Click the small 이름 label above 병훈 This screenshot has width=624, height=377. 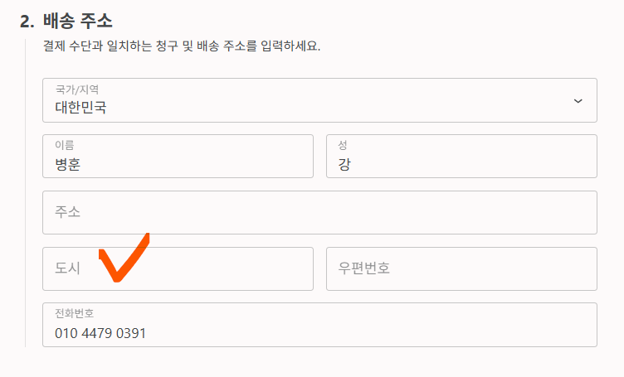pyautogui.click(x=65, y=145)
